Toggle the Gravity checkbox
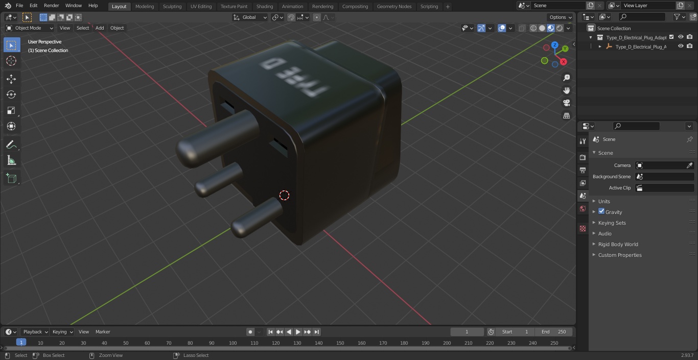Screen dimensions: 698x360 pos(601,211)
